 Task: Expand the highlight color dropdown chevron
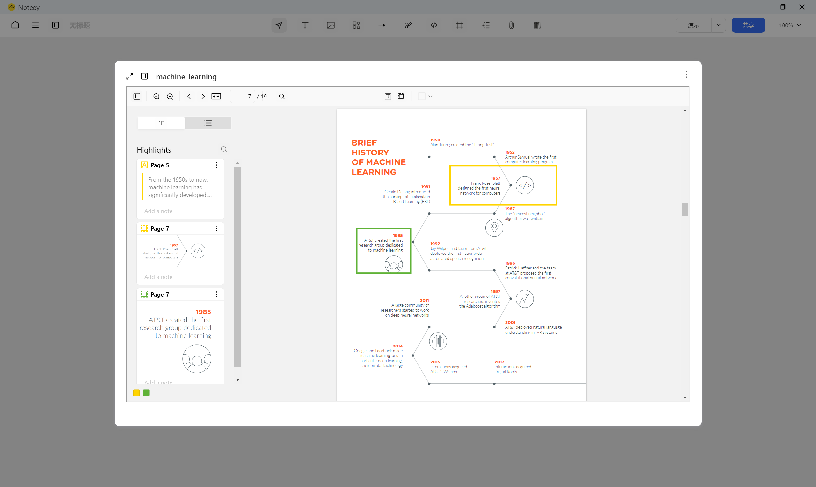tap(431, 96)
